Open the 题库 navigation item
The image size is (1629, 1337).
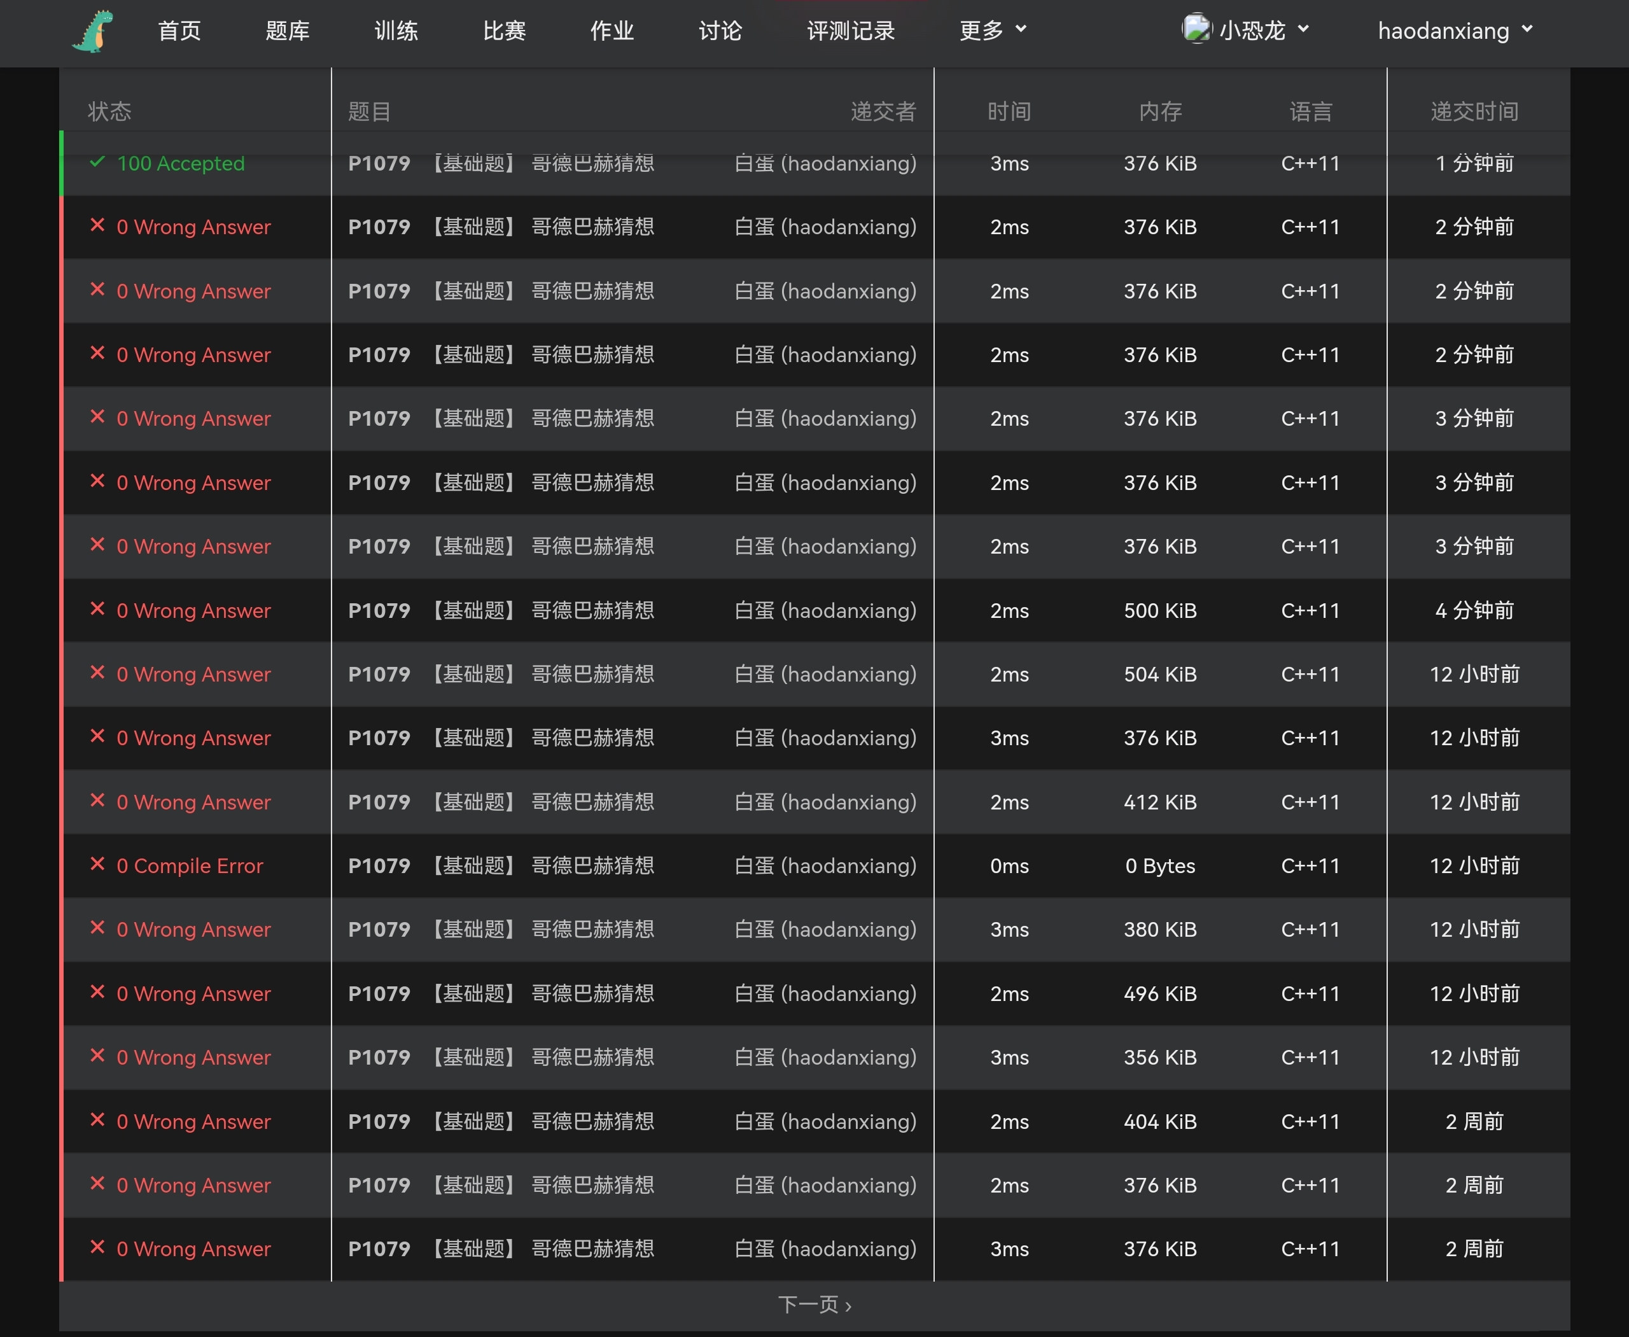[x=287, y=31]
